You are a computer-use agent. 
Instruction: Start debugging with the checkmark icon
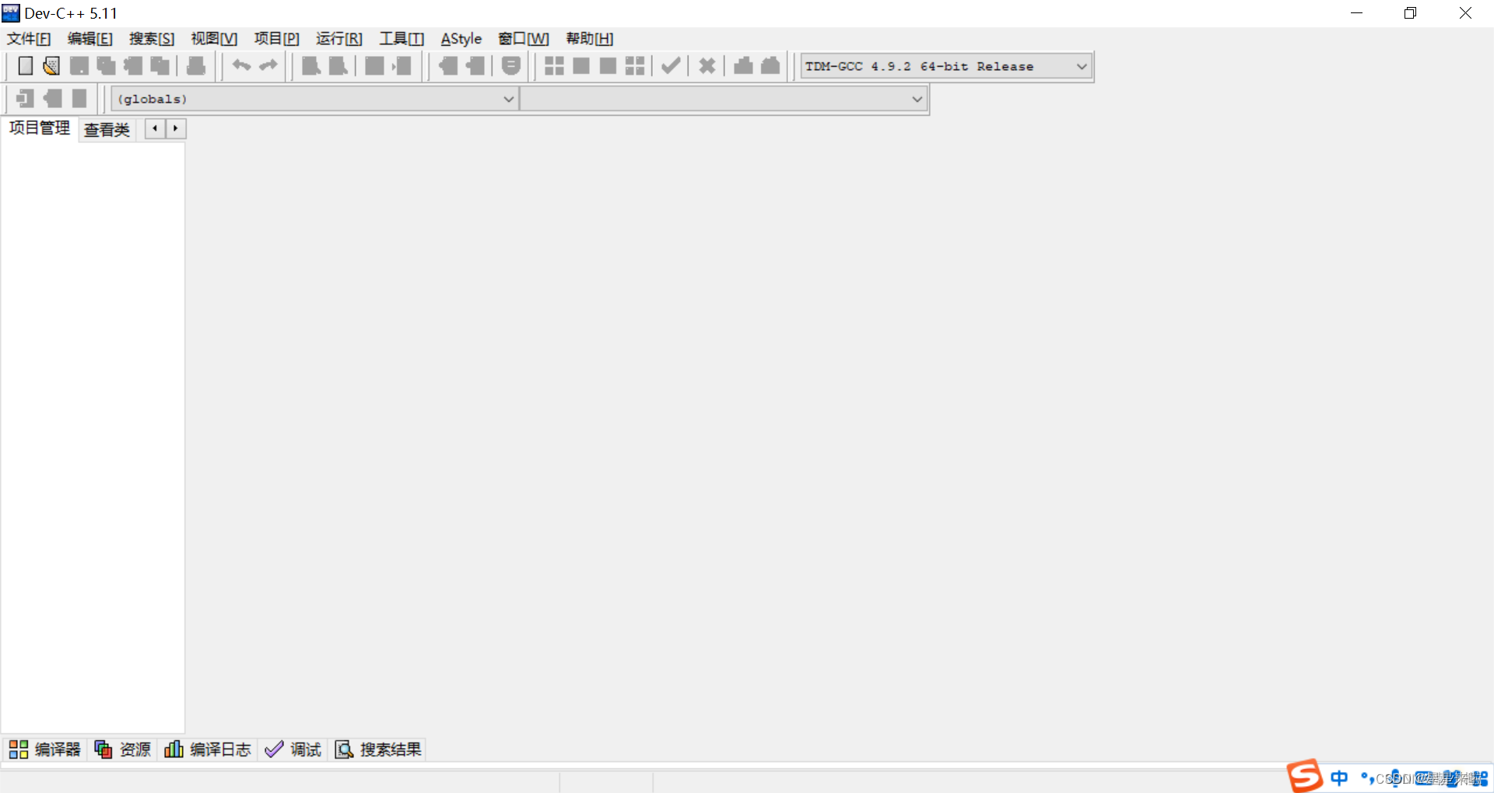[x=671, y=66]
